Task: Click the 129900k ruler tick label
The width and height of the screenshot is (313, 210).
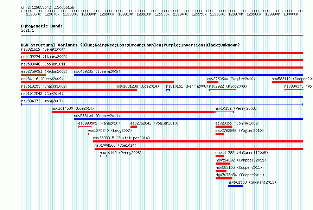Action: (107, 14)
